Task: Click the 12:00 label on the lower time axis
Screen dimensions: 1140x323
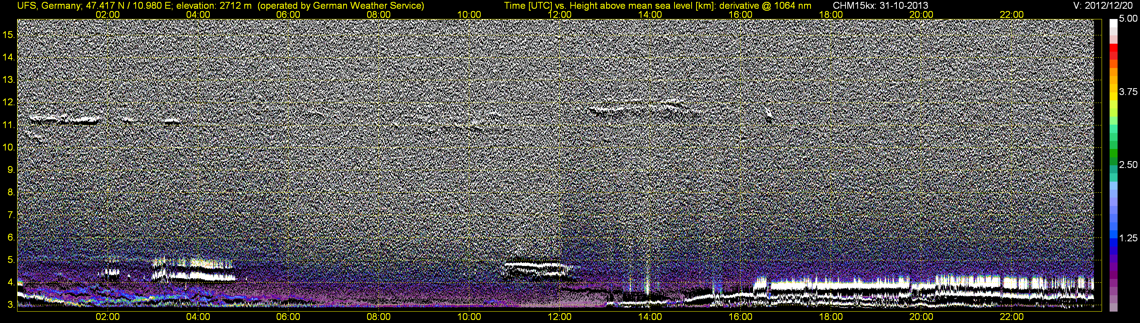Action: [x=559, y=317]
